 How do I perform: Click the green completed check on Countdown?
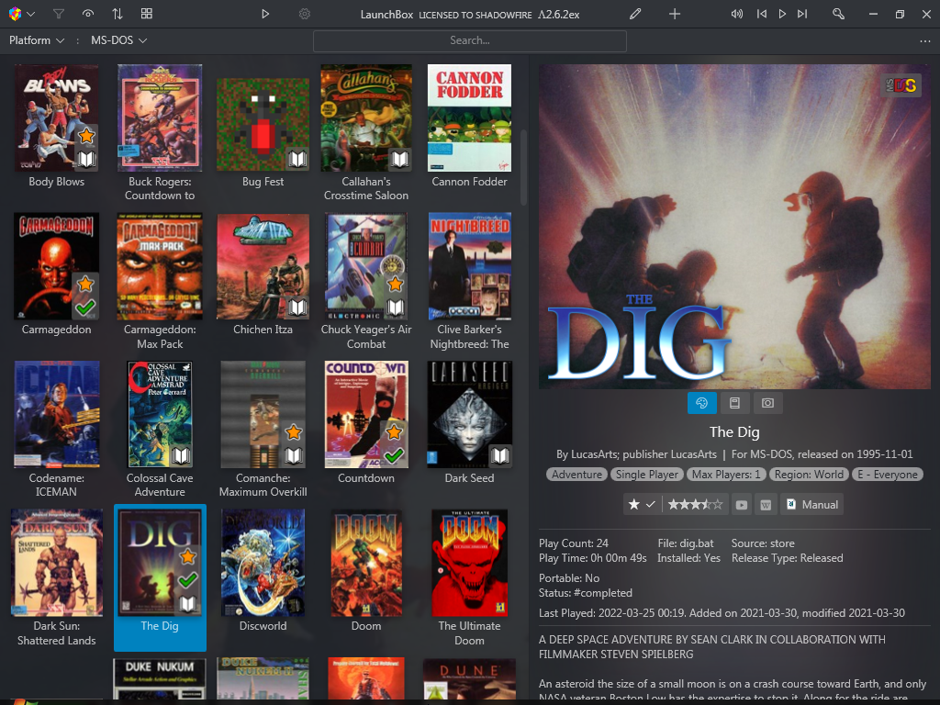pyautogui.click(x=394, y=455)
